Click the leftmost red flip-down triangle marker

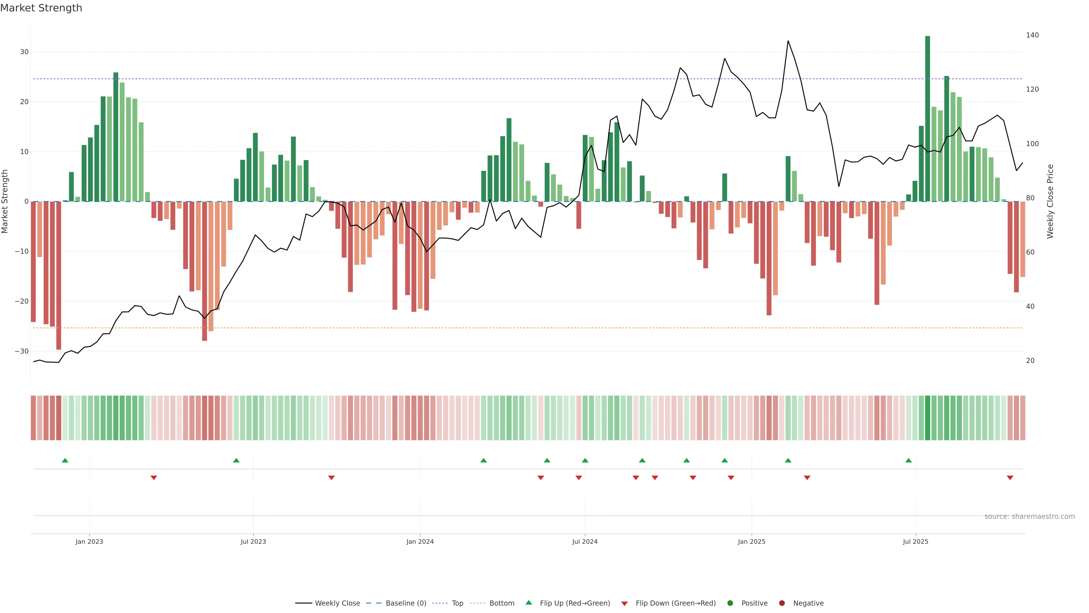[x=154, y=478]
